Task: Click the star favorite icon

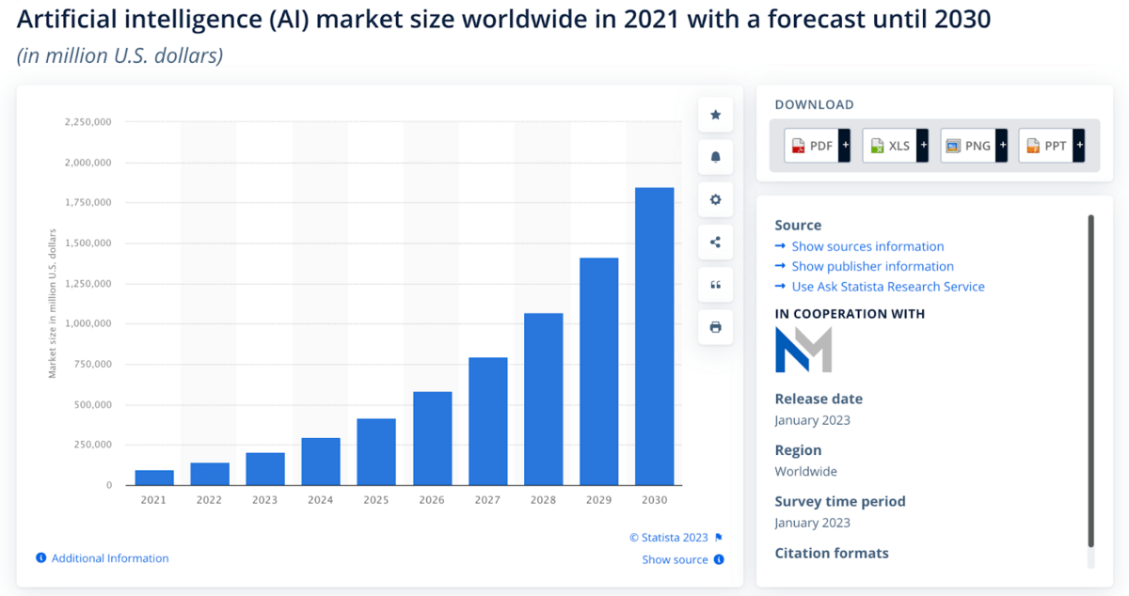Action: 716,114
